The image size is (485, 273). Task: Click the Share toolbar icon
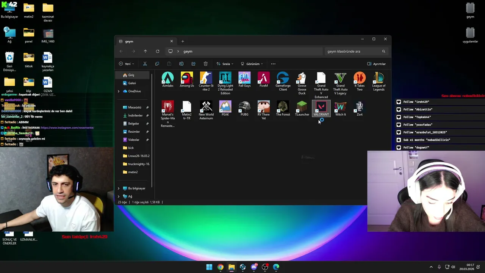193,64
